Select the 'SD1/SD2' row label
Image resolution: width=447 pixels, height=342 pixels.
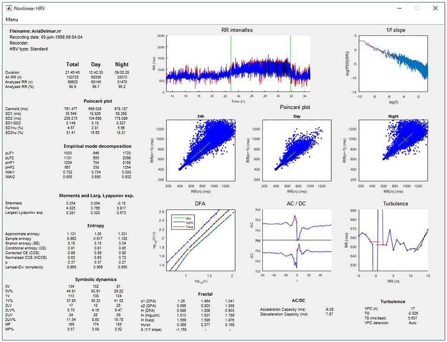point(13,123)
